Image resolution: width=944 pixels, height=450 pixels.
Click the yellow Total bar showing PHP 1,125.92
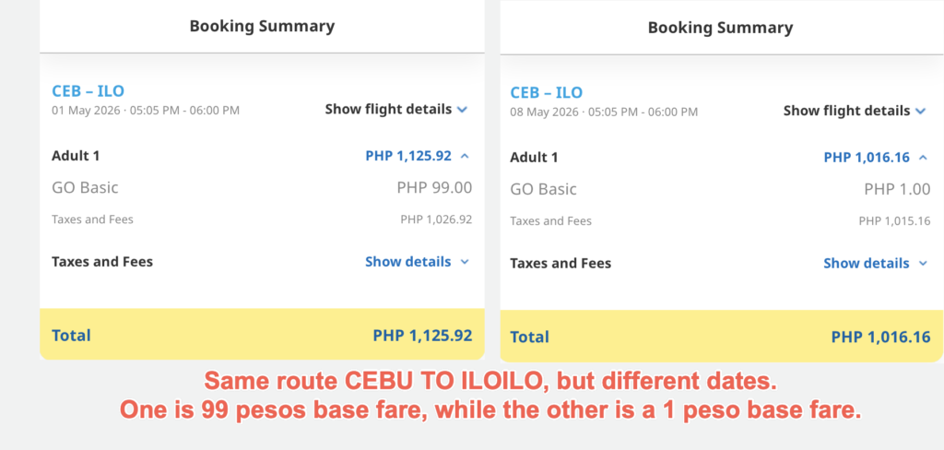tap(262, 335)
